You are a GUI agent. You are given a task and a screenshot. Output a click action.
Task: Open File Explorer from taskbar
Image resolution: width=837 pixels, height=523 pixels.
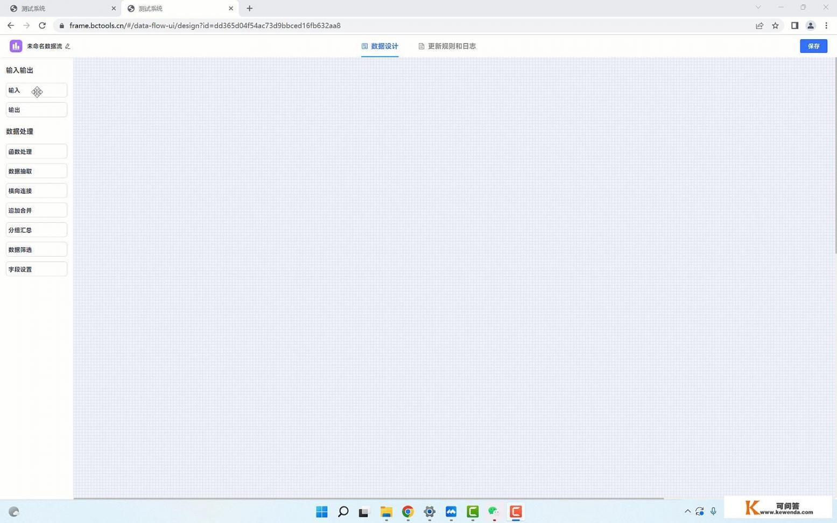[x=386, y=512]
